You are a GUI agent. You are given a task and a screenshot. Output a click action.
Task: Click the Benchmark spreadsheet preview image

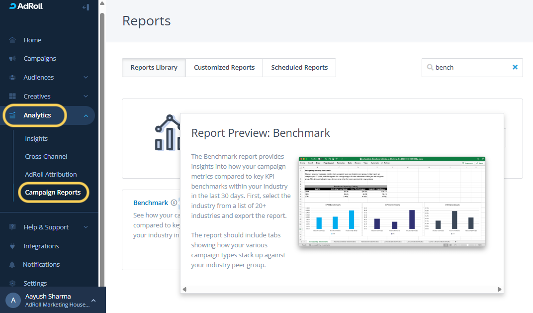pyautogui.click(x=392, y=202)
